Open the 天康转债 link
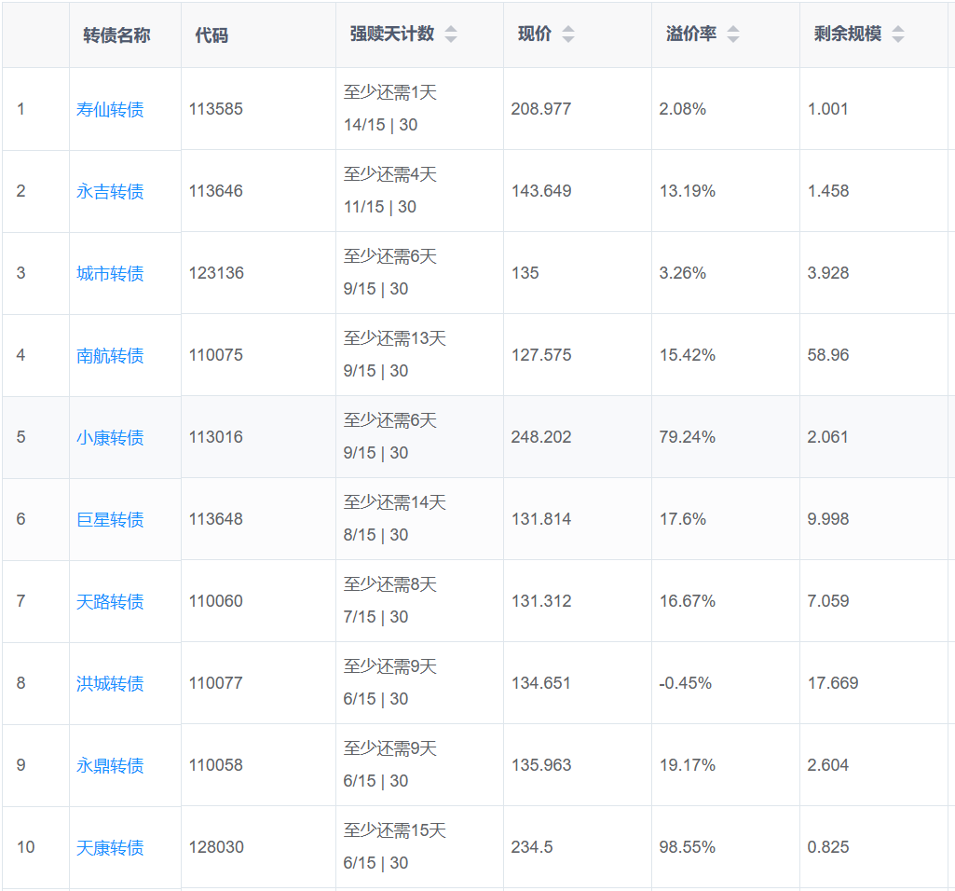The image size is (955, 891). click(110, 847)
